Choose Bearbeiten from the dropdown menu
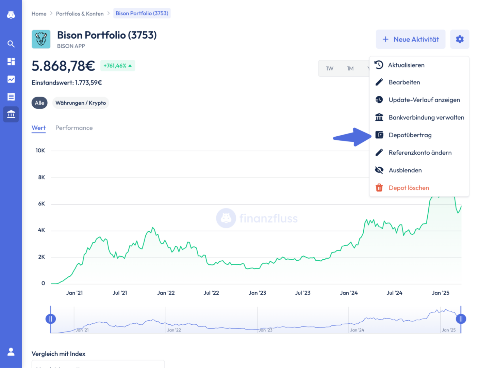Screen dimensions: 479x368 (419, 82)
